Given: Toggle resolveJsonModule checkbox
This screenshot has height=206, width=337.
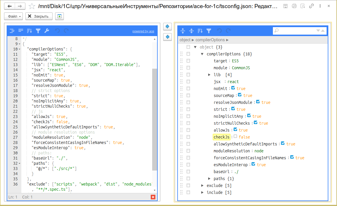Looking at the screenshot, I should 258,102.
